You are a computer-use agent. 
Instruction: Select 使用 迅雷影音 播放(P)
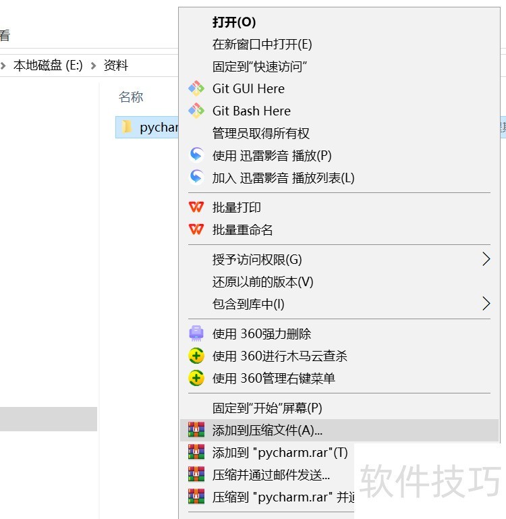(339, 155)
